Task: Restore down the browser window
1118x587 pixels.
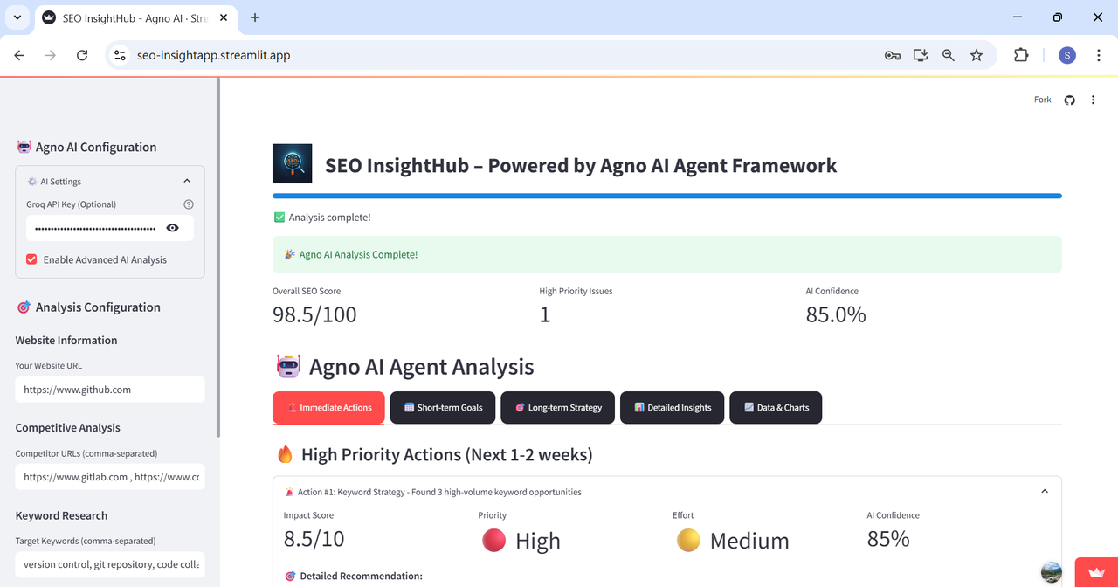Action: pos(1057,17)
